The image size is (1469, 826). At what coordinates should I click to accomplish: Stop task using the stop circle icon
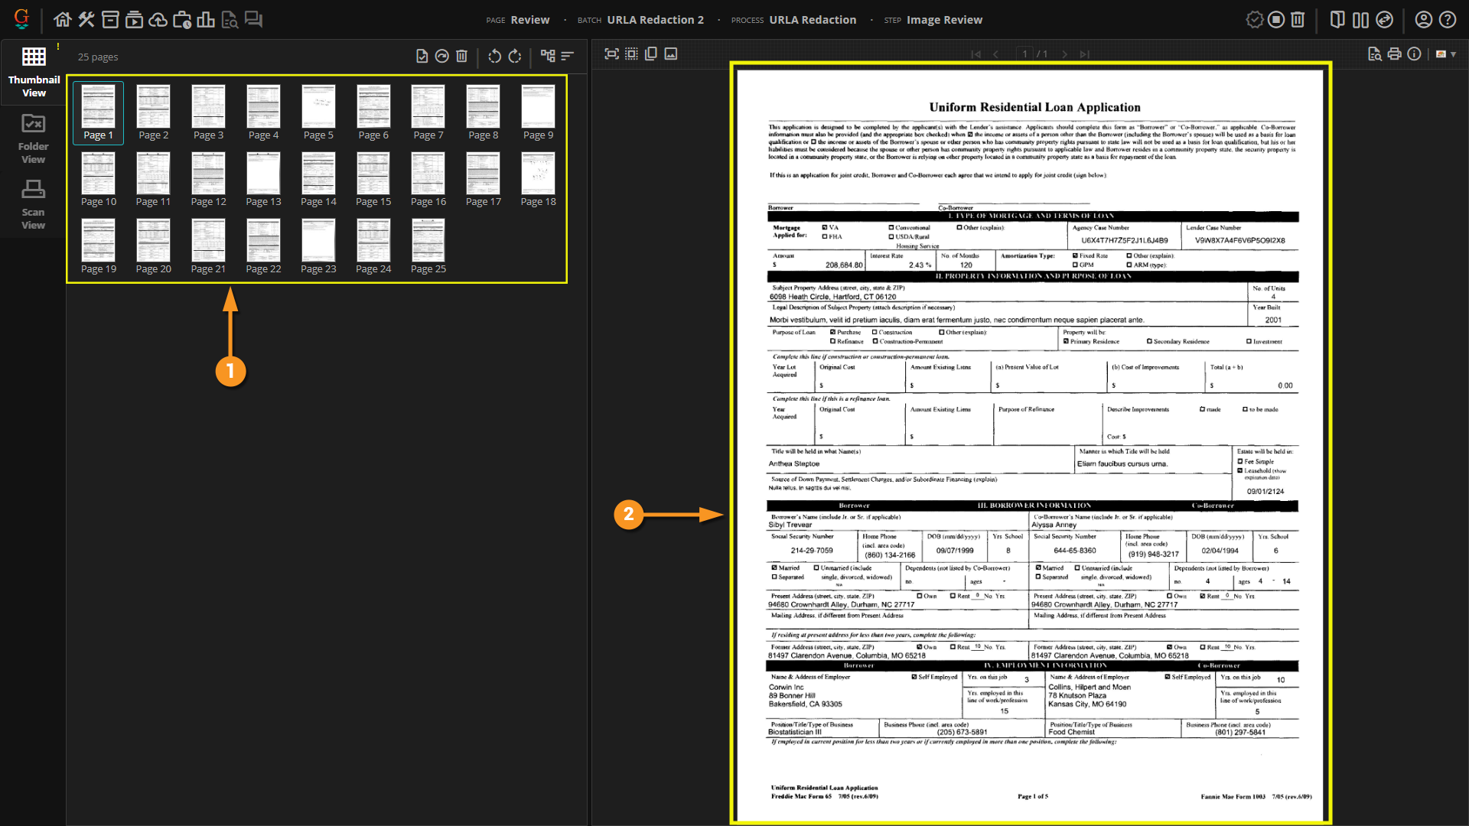(x=1275, y=20)
